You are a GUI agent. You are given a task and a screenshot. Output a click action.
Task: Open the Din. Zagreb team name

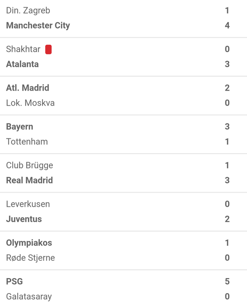(28, 10)
